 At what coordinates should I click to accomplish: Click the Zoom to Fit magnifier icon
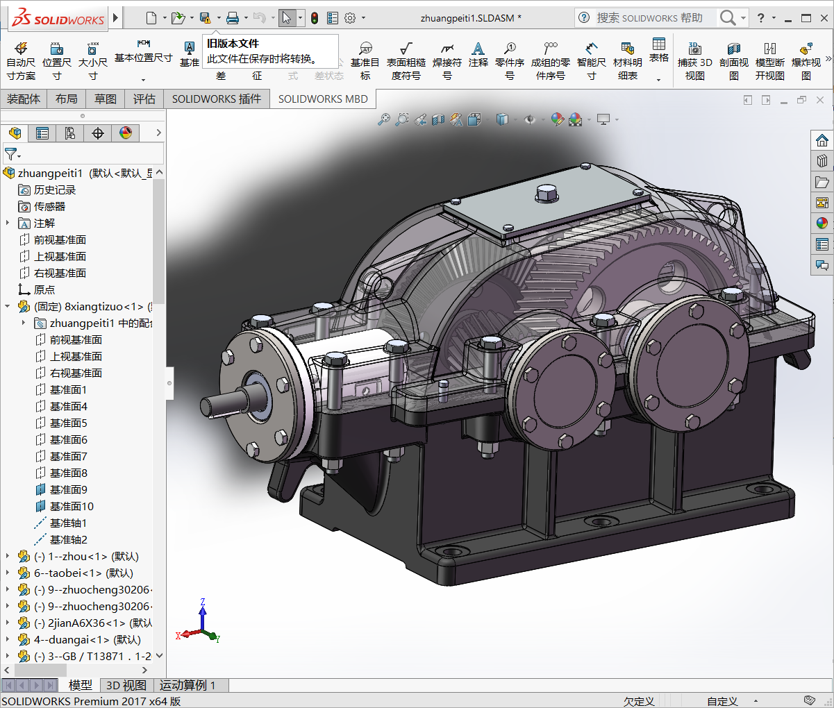coord(383,119)
